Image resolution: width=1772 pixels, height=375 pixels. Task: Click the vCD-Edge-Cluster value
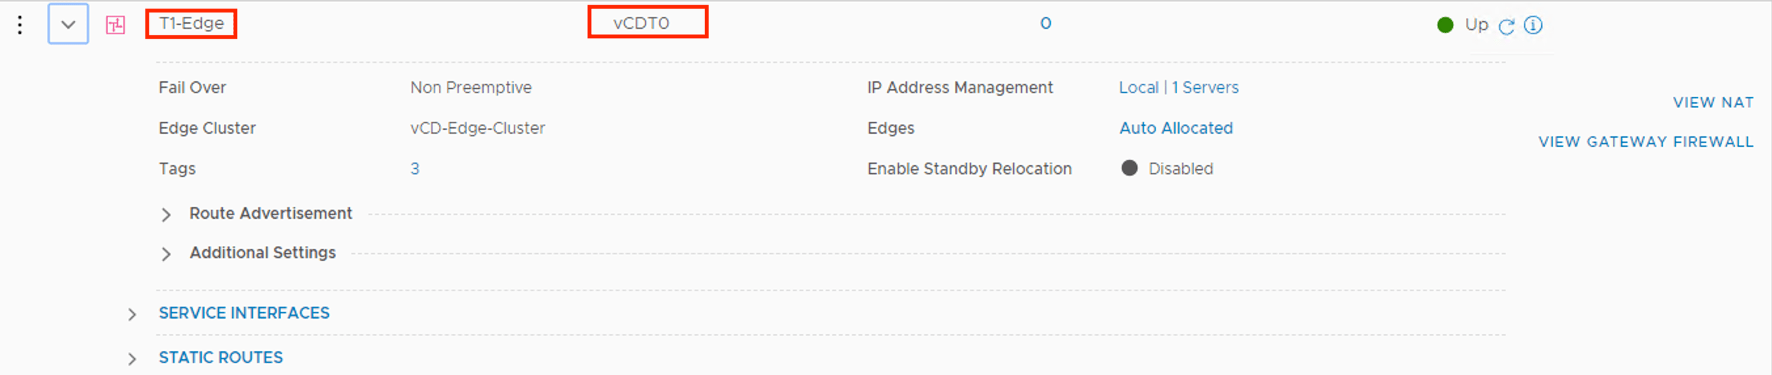[x=477, y=128]
